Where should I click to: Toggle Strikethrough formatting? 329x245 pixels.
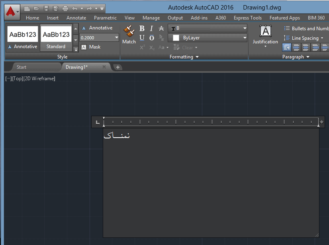[161, 28]
